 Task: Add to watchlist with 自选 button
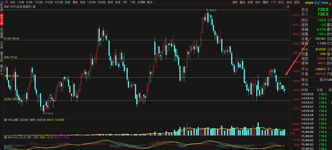coord(288,2)
